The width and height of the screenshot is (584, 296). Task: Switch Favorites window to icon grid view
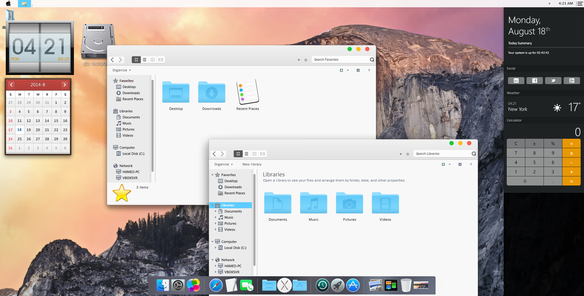(136, 60)
